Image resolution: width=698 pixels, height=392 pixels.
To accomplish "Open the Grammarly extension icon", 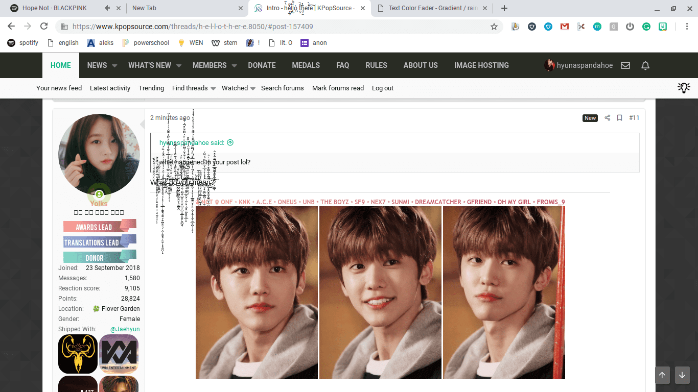I will (646, 27).
